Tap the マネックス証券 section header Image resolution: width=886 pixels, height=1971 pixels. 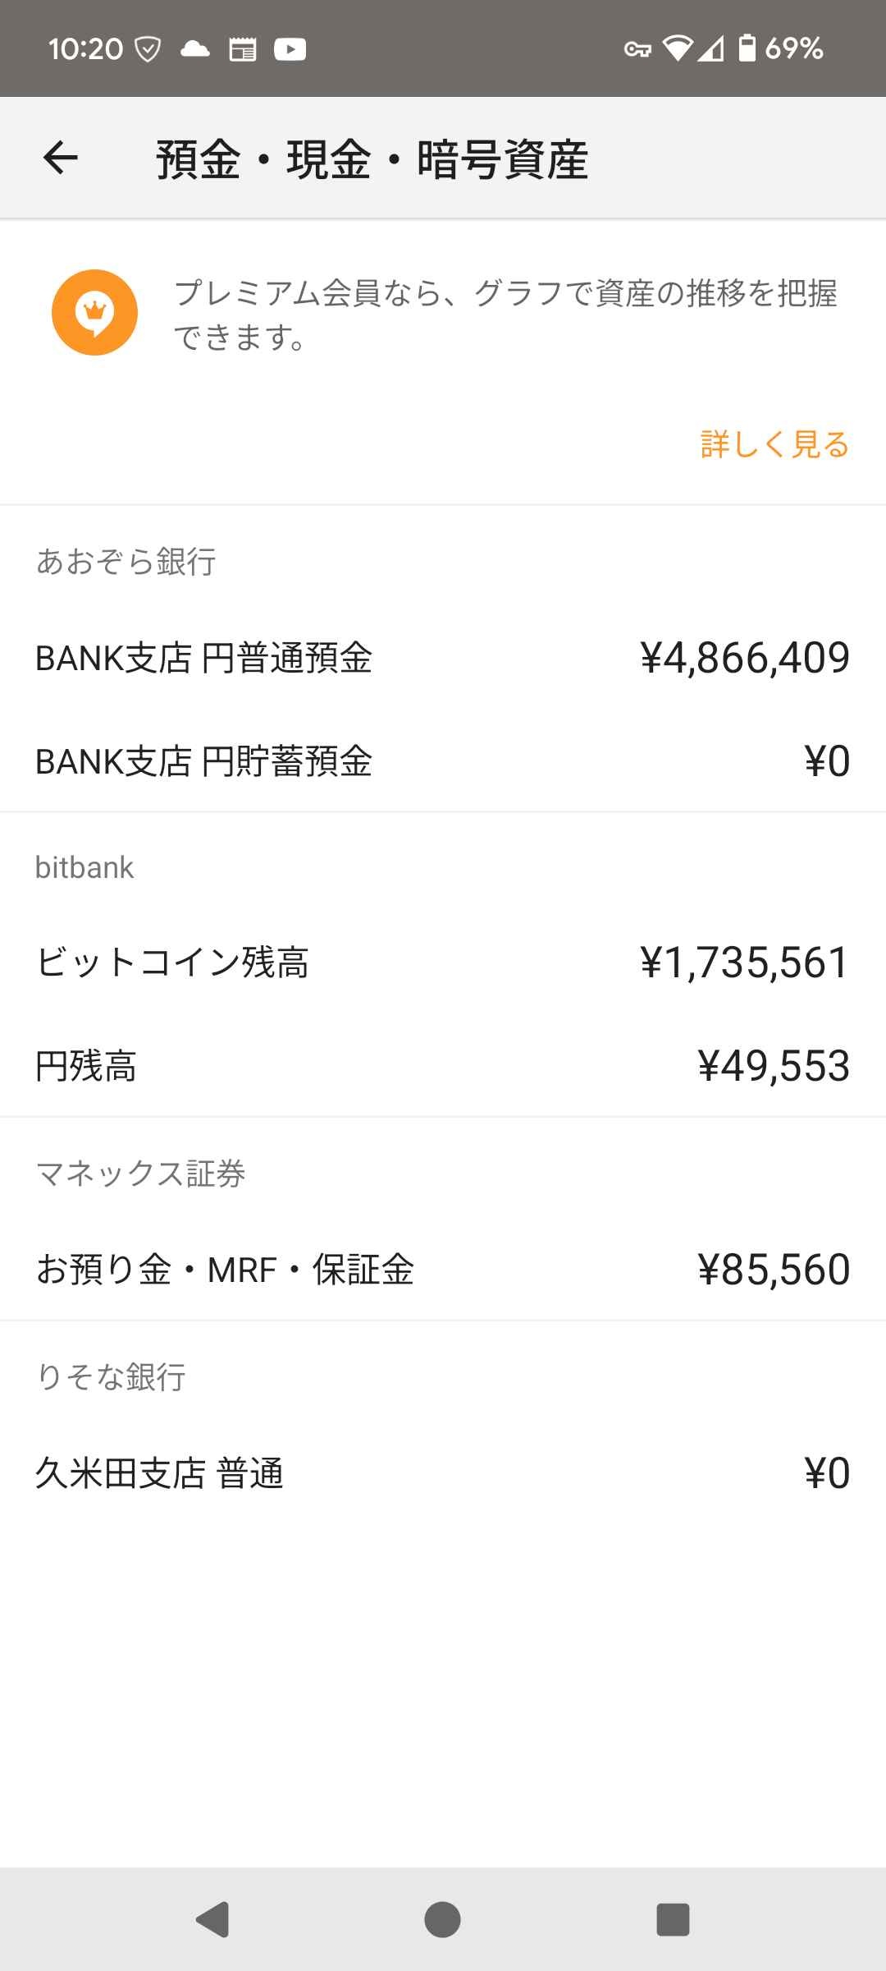(x=140, y=1174)
